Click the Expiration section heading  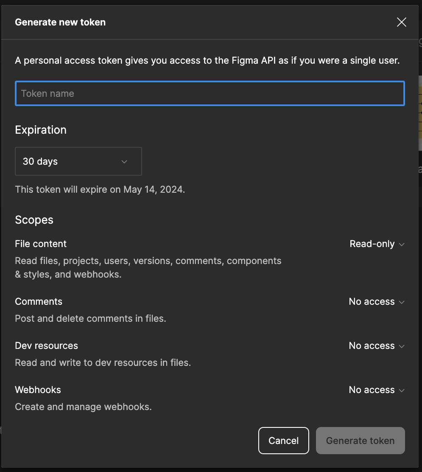pyautogui.click(x=41, y=130)
